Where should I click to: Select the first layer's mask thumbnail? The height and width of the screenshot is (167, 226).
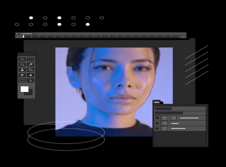tap(173, 118)
